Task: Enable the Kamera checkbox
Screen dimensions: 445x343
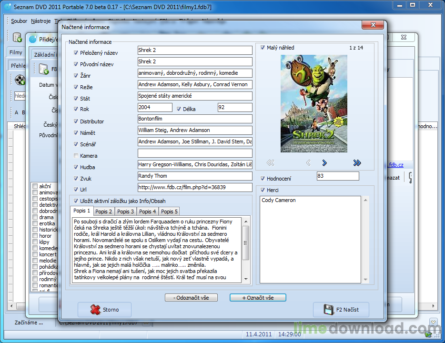Action: click(75, 155)
